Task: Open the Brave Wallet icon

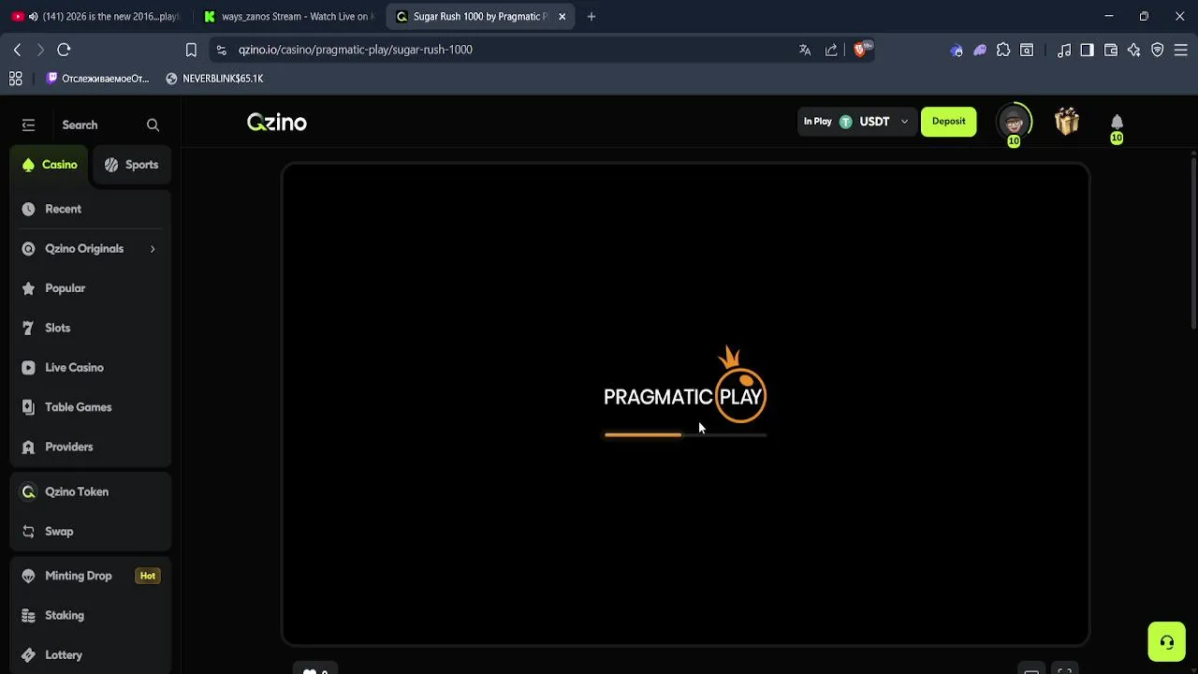Action: [x=1111, y=50]
